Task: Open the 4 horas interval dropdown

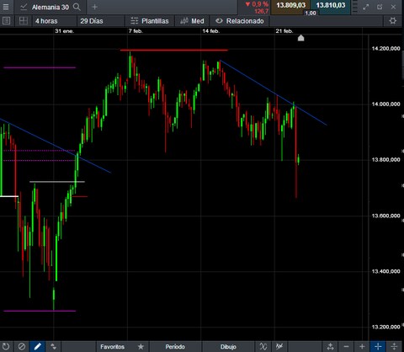Action: 54,21
